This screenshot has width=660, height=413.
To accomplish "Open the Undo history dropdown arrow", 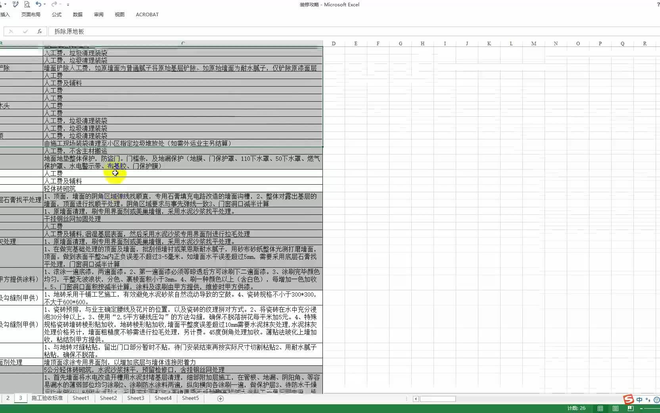I will pyautogui.click(x=44, y=4).
